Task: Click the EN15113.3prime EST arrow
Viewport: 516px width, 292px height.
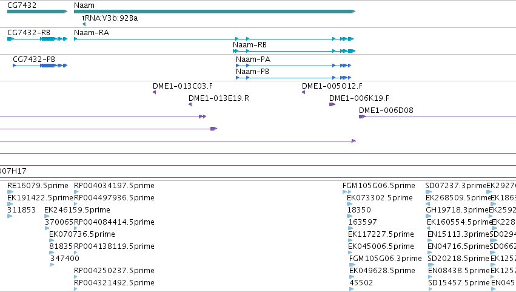Action: coord(430,240)
